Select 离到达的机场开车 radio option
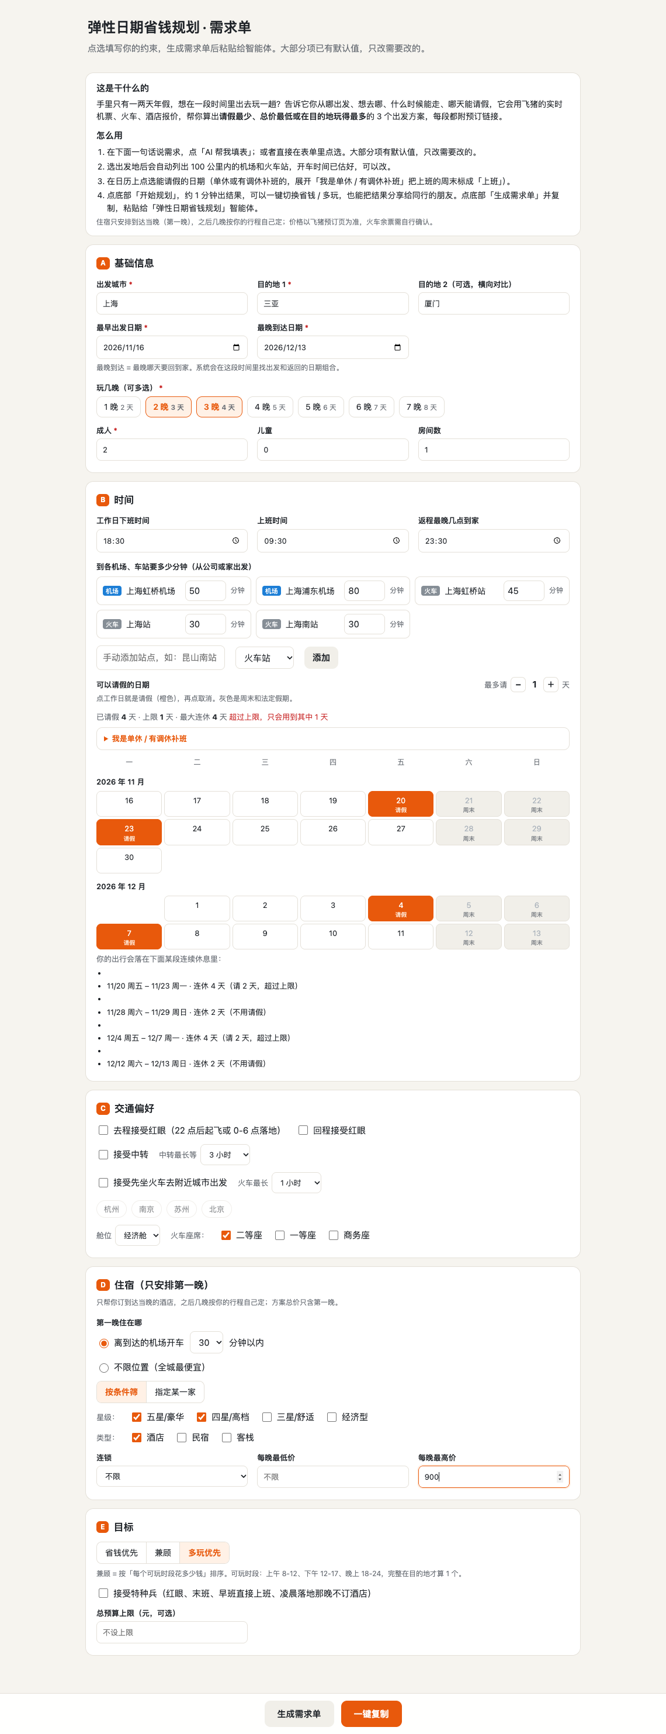666x1734 pixels. tap(103, 1343)
